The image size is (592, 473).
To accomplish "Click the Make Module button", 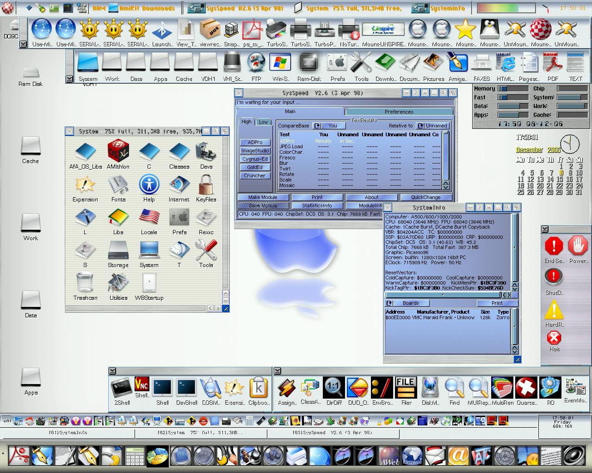I will coord(263,197).
